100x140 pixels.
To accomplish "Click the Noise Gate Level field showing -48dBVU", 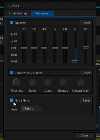I will coord(31,109).
